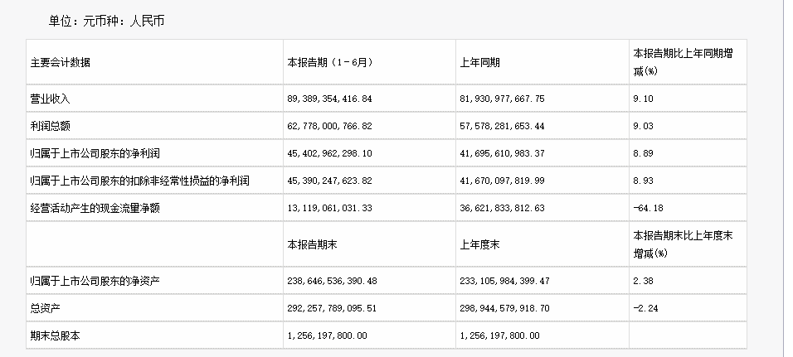Select the 上年同期 column header

[479, 62]
